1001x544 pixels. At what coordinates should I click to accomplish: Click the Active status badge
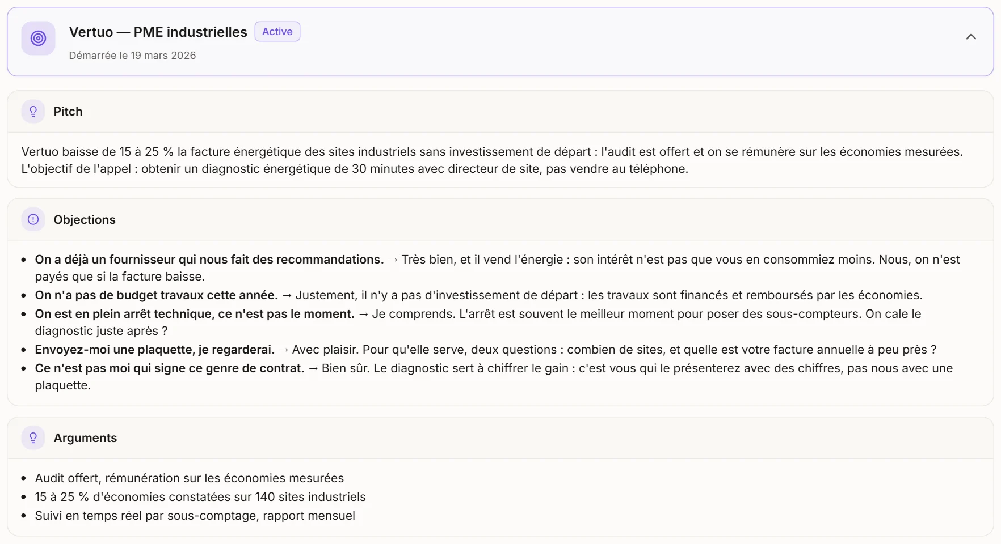click(x=277, y=32)
